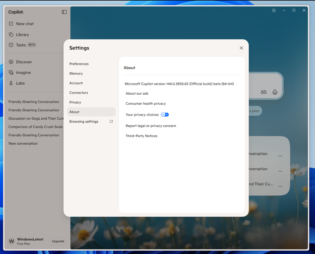The image size is (315, 254).
Task: Open Account settings section
Action: click(x=91, y=83)
